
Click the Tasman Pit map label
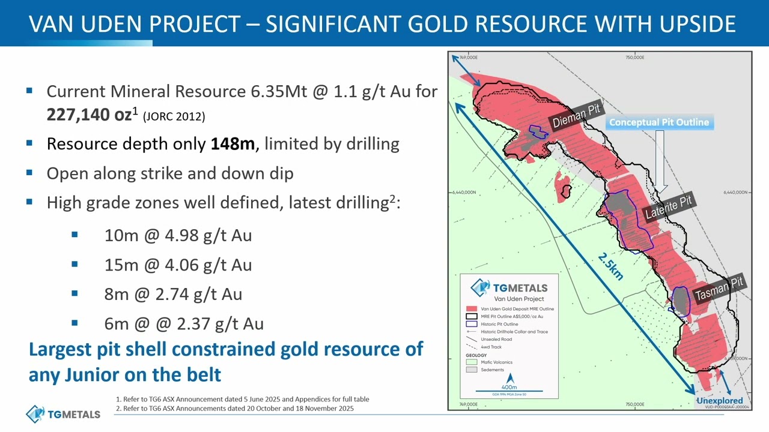click(x=719, y=290)
